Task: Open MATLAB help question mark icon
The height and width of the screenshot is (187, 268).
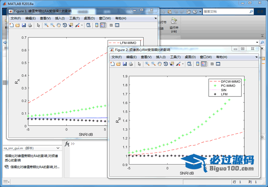Action: [x=195, y=12]
